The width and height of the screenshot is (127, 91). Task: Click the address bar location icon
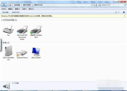click(x=10, y=5)
